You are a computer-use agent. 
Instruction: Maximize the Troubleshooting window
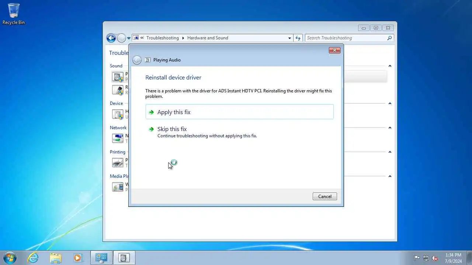pyautogui.click(x=376, y=28)
